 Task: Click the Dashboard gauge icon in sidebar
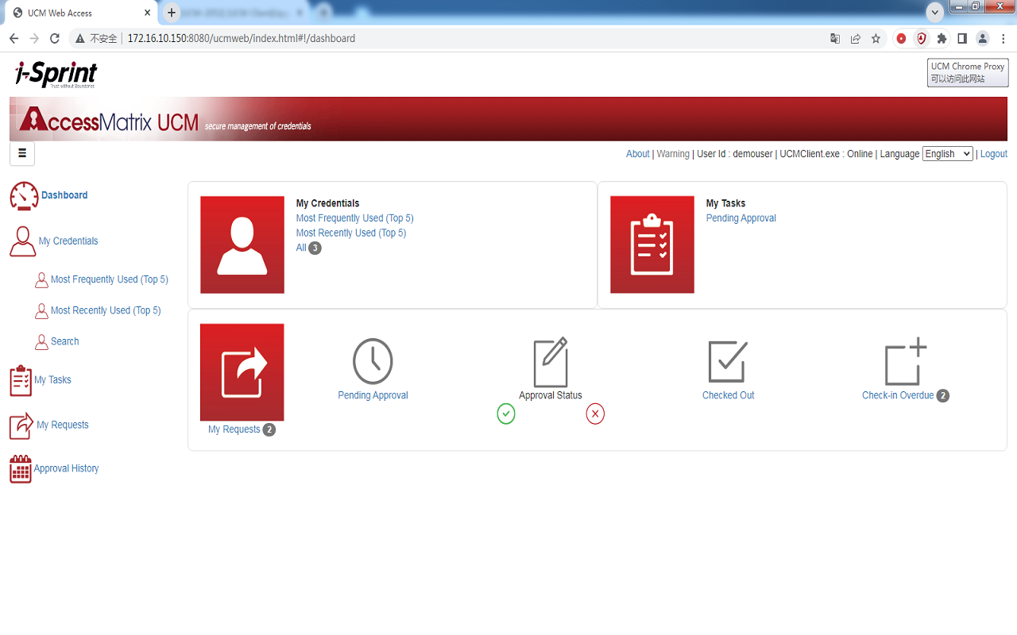24,195
